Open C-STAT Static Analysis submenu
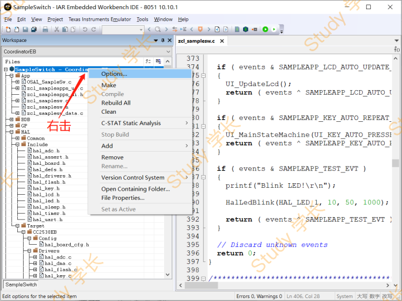The image size is (402, 301). 140,124
